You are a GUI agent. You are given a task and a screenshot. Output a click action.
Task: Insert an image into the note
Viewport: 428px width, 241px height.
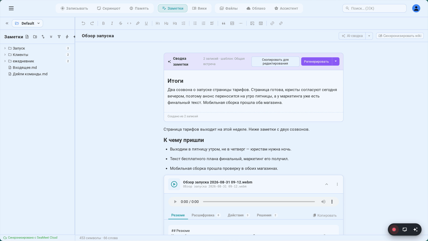pos(252,23)
